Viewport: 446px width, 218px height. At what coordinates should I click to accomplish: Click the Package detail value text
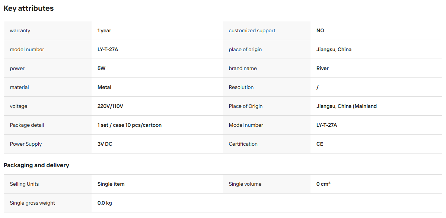(x=130, y=125)
